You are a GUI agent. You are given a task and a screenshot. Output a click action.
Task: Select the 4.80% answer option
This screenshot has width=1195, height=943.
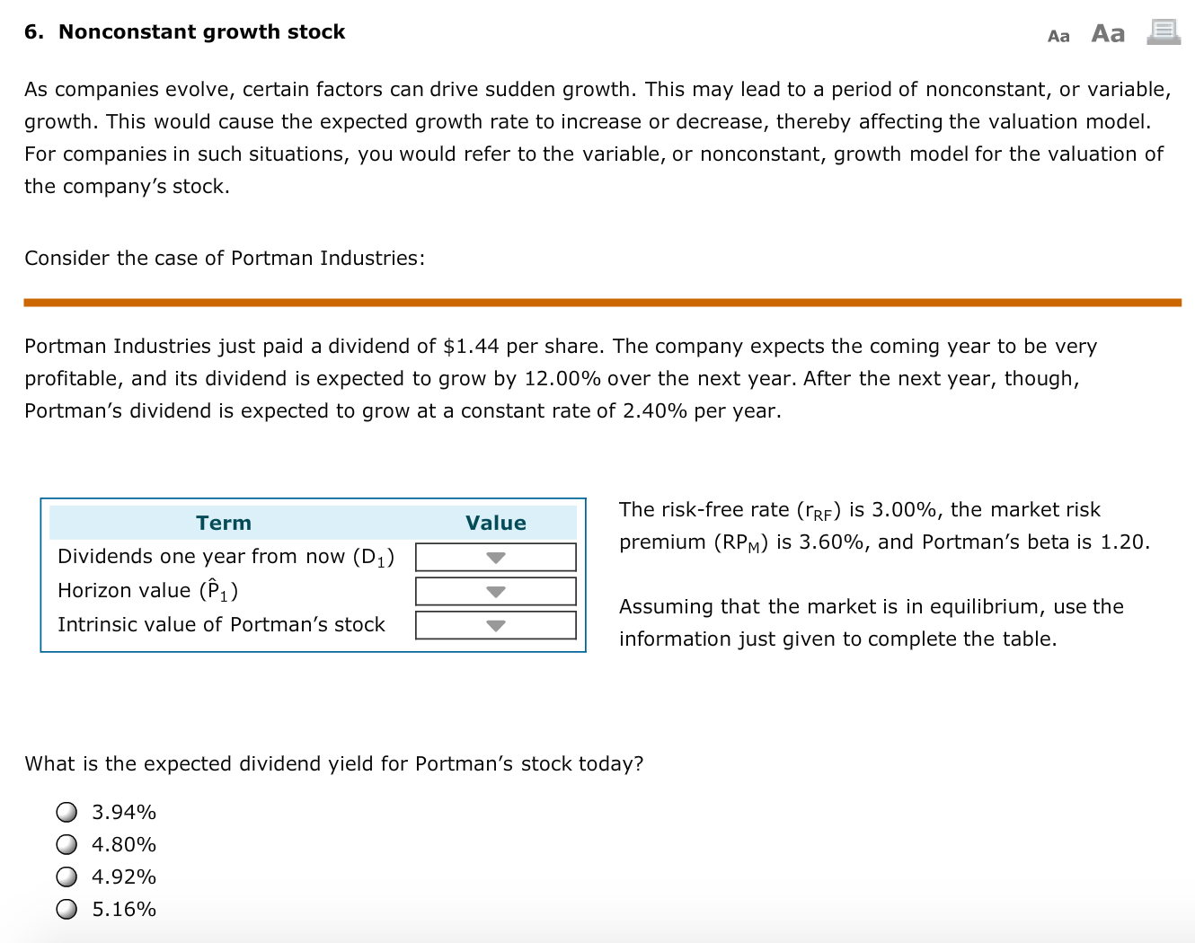[66, 843]
